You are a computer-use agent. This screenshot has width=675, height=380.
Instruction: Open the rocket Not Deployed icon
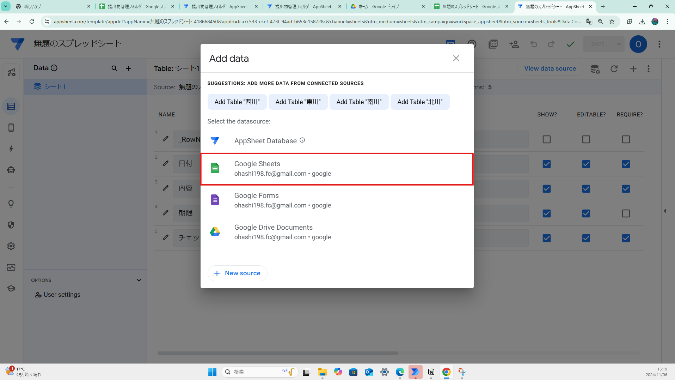tap(11, 72)
